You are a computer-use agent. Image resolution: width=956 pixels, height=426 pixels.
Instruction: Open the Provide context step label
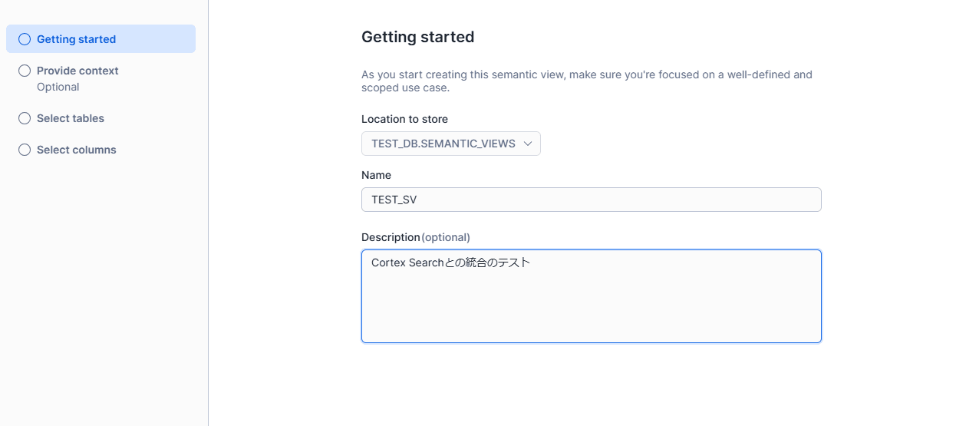(x=77, y=71)
